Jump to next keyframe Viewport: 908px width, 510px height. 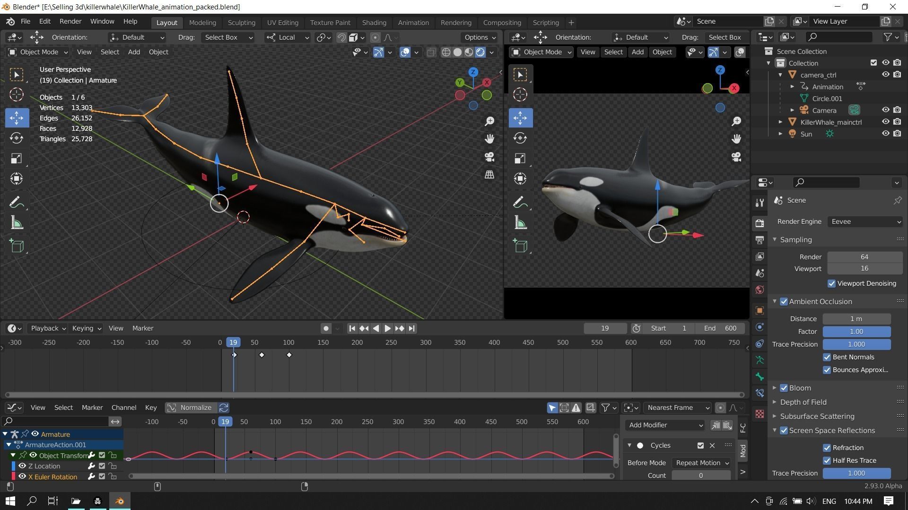point(399,329)
